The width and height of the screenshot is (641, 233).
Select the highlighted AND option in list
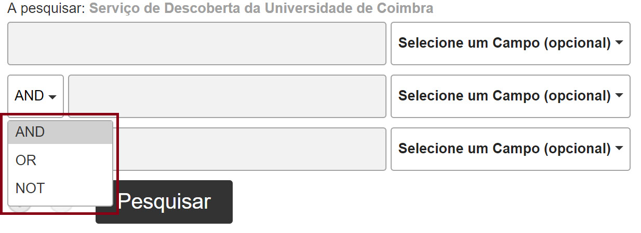(60, 133)
